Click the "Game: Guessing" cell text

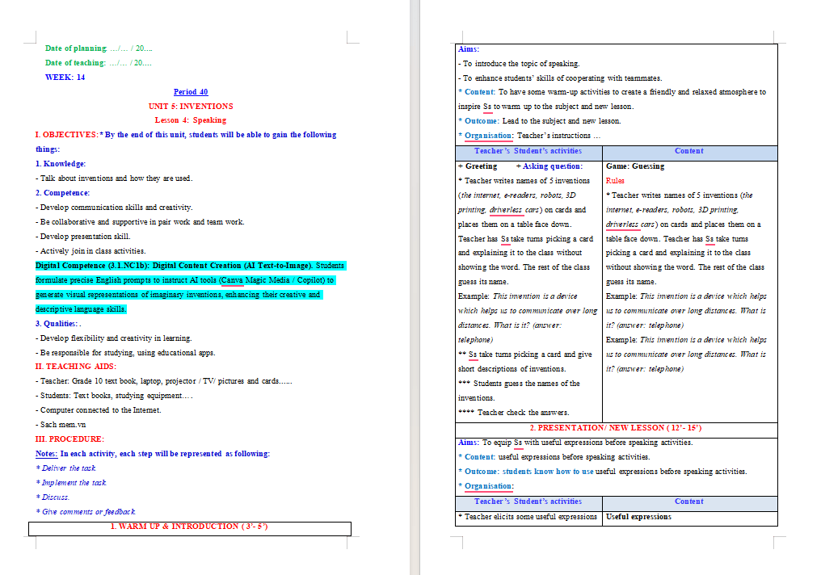[x=635, y=166]
